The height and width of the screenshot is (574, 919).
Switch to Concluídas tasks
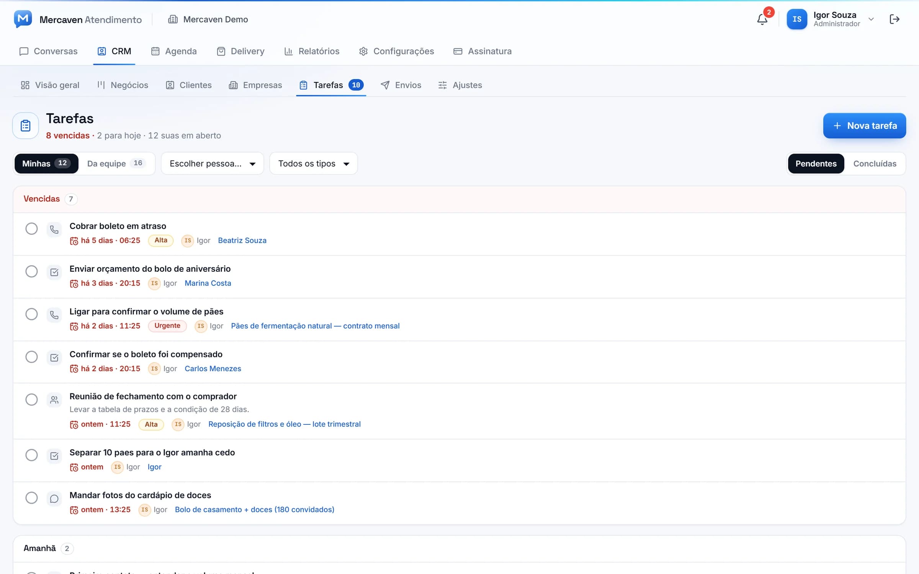pyautogui.click(x=875, y=163)
